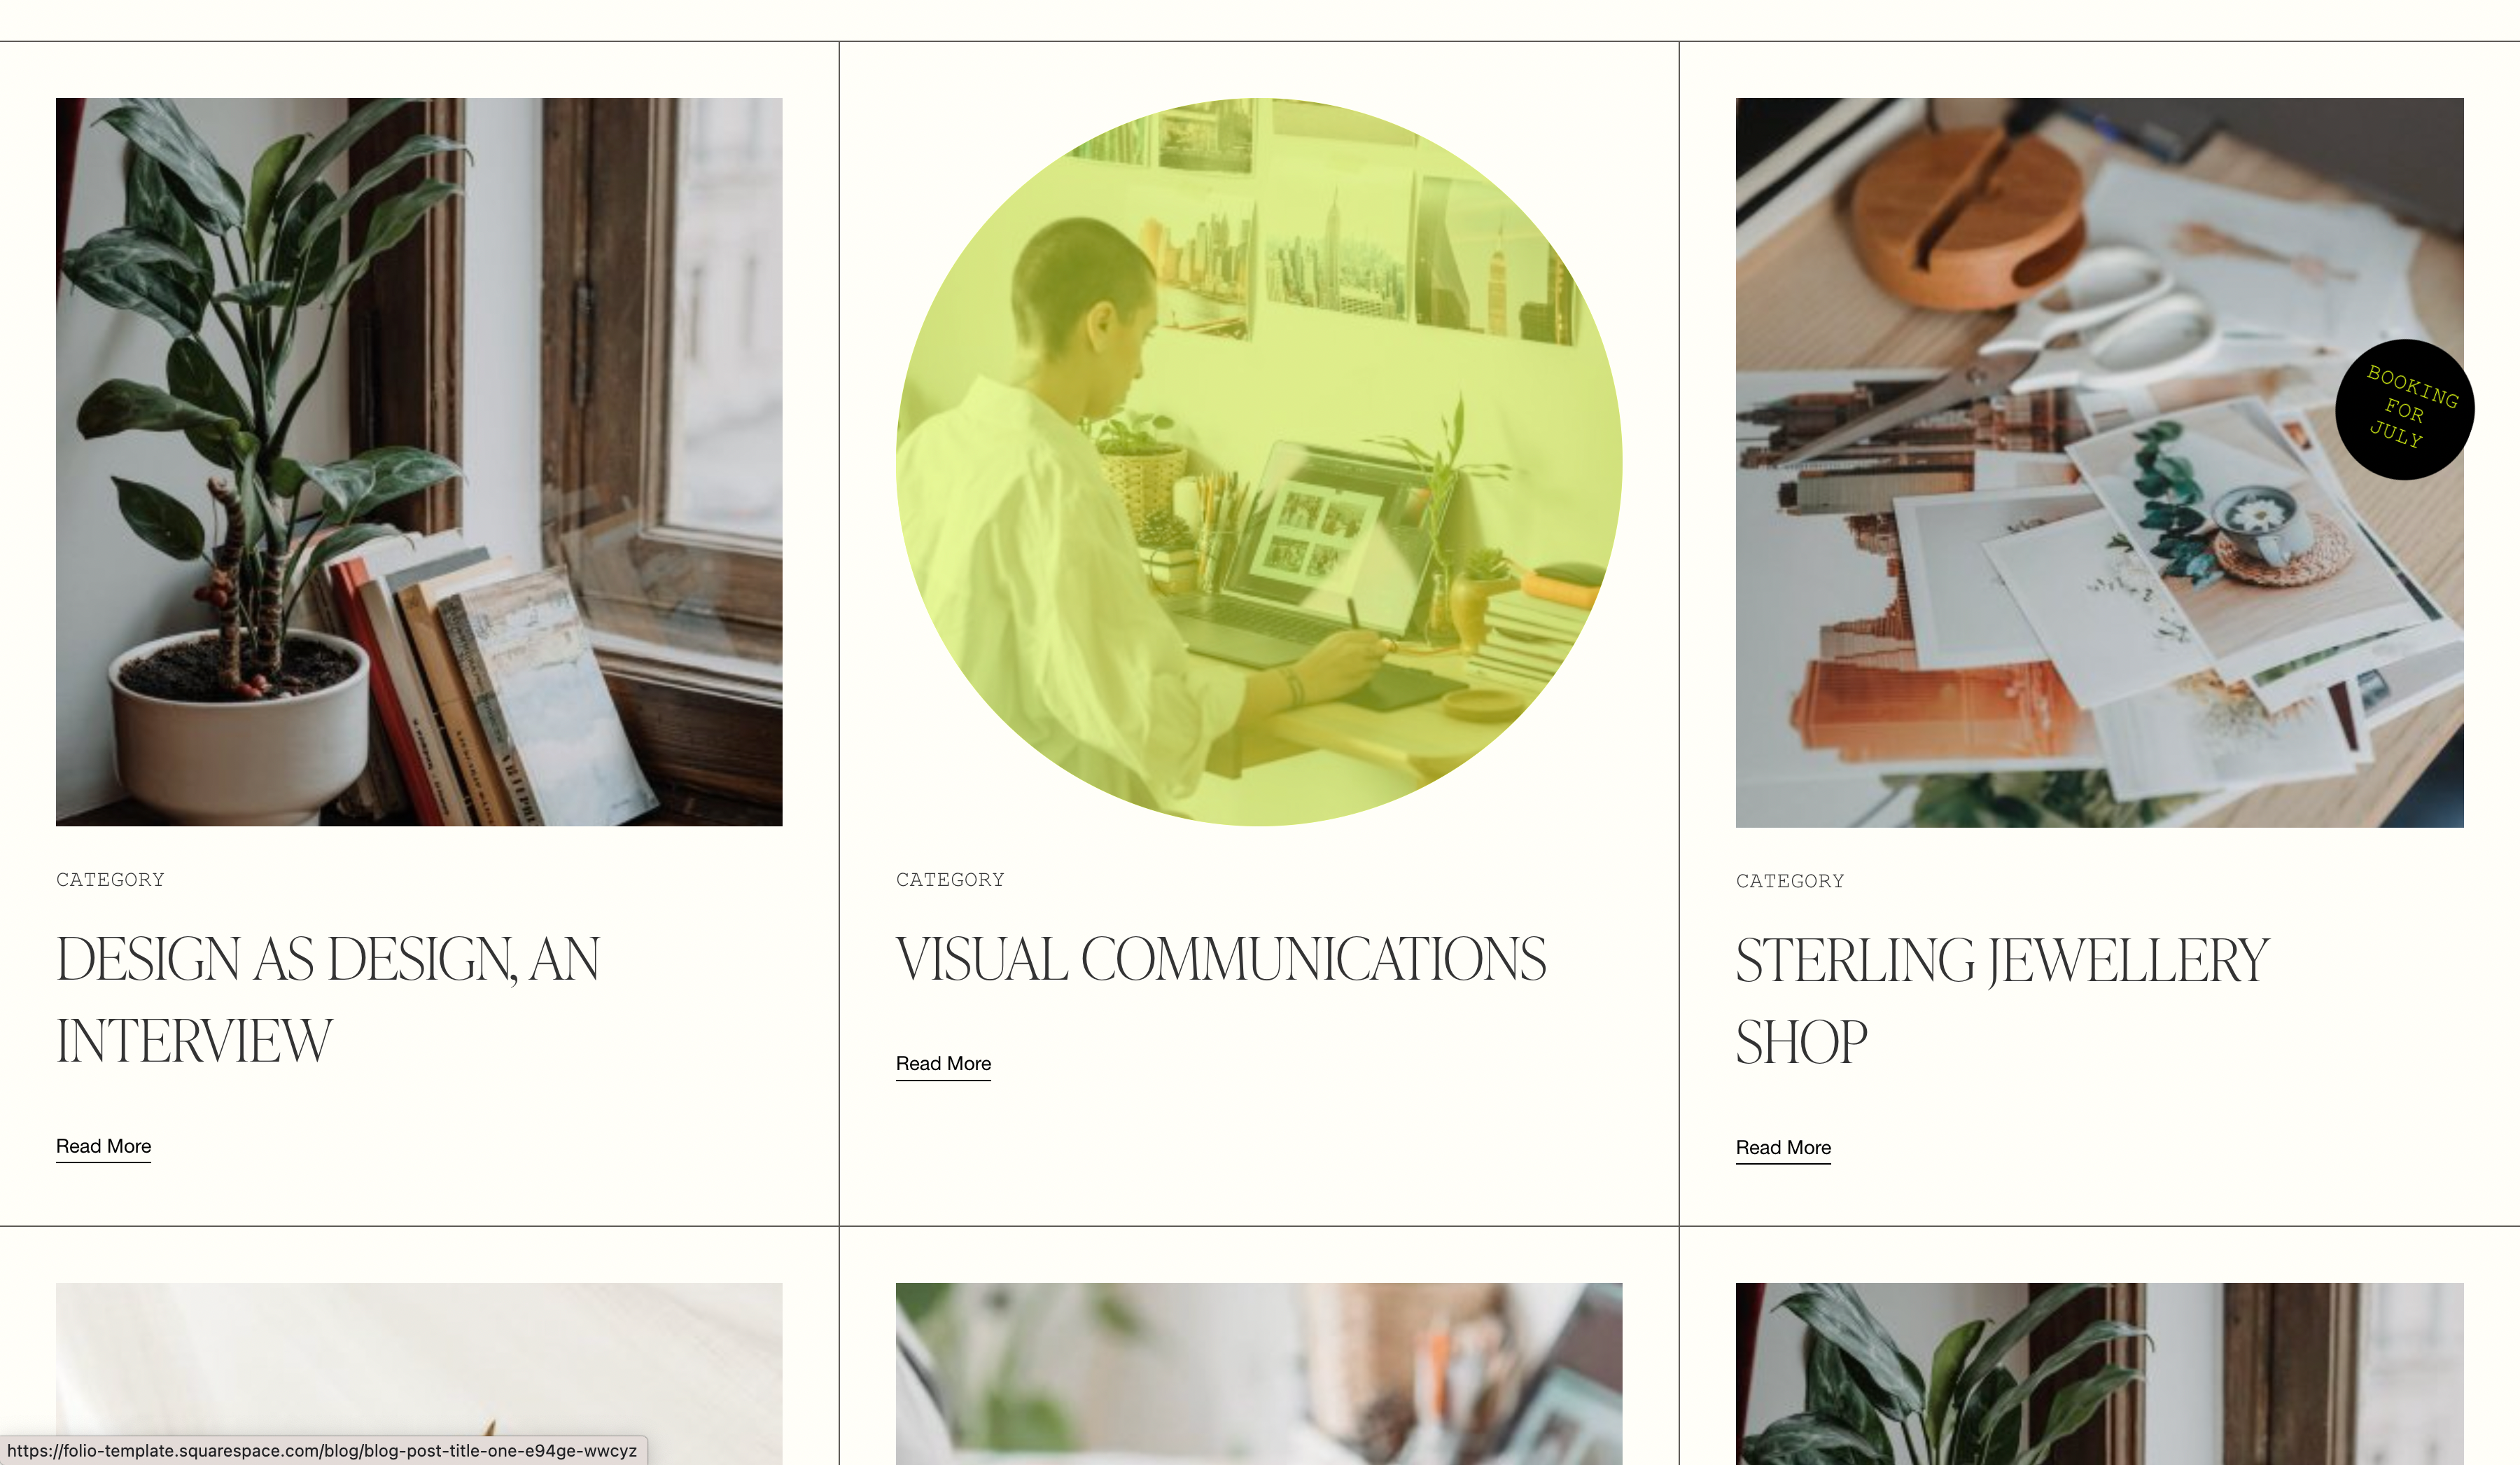The height and width of the screenshot is (1465, 2520).
Task: Click the word Shop in third post title
Action: [1801, 1043]
